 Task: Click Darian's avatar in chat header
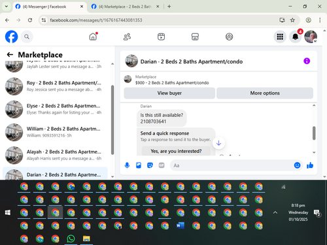pos(131,61)
